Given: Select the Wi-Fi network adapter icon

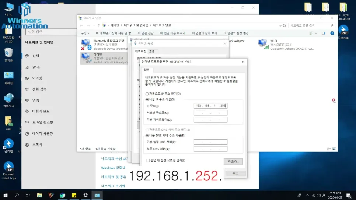Looking at the screenshot, I should [x=263, y=44].
